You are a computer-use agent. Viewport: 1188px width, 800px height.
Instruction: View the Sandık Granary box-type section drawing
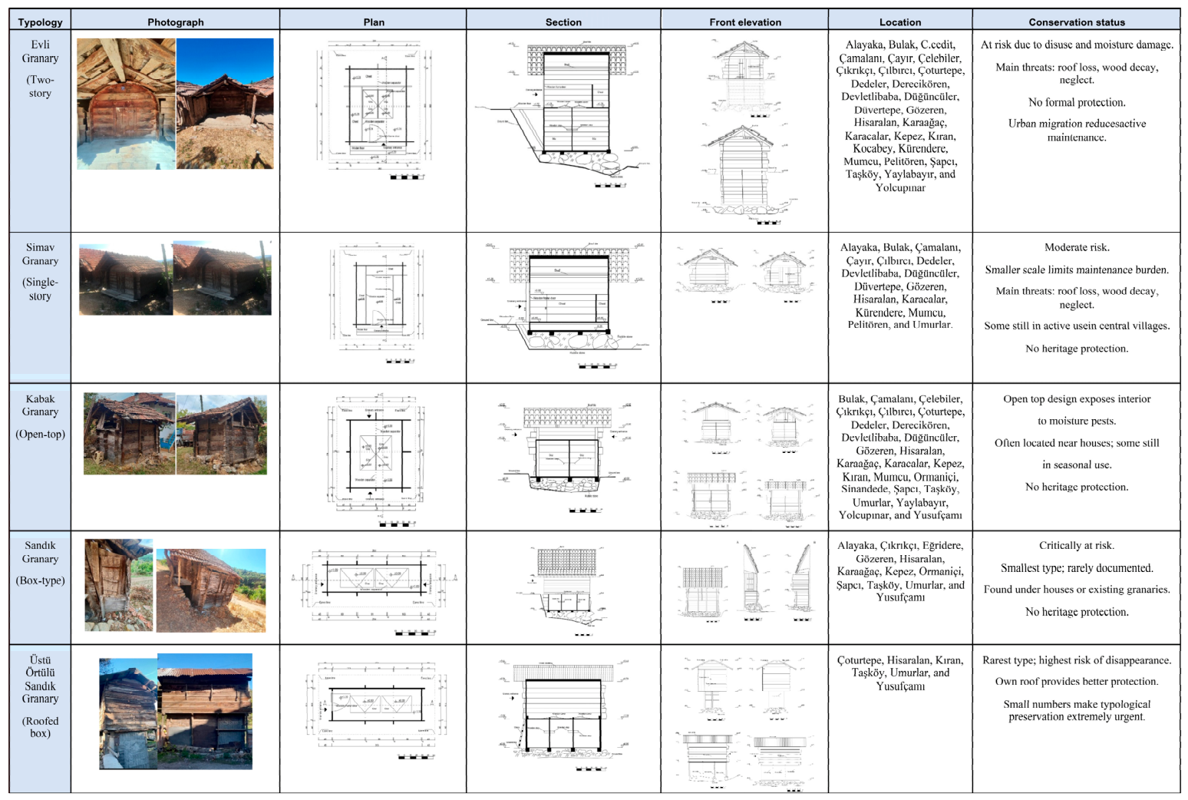tap(566, 591)
